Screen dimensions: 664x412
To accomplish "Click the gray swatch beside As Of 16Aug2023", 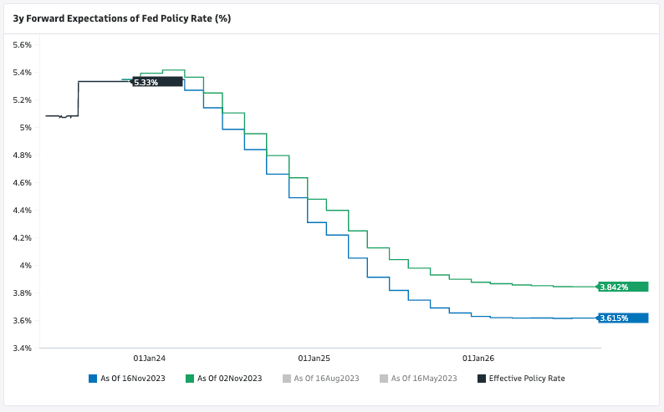I will 286,379.
